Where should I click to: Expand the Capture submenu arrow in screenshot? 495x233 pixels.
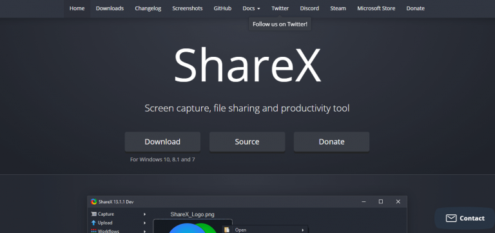[144, 214]
